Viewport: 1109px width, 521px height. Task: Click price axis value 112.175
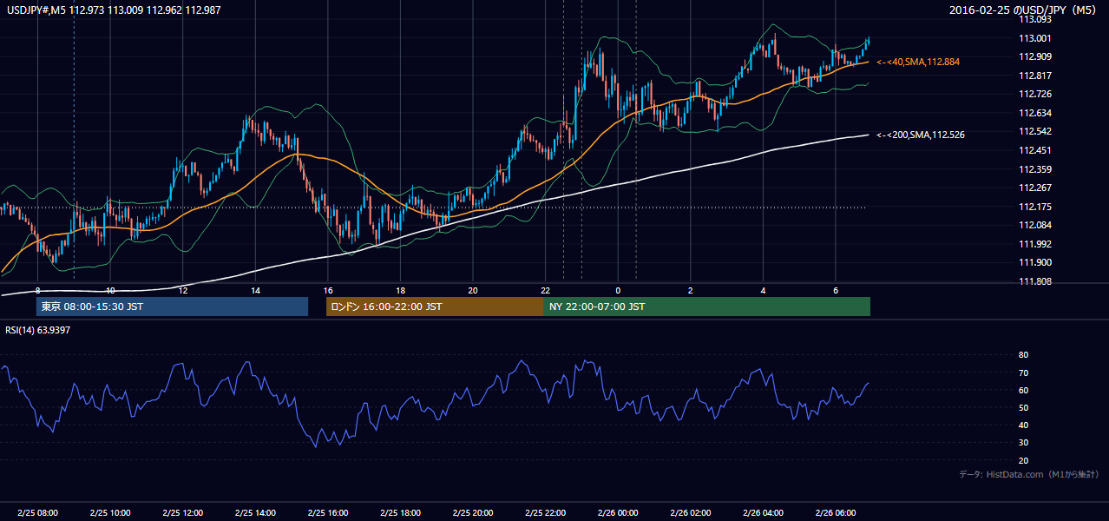(x=1036, y=207)
